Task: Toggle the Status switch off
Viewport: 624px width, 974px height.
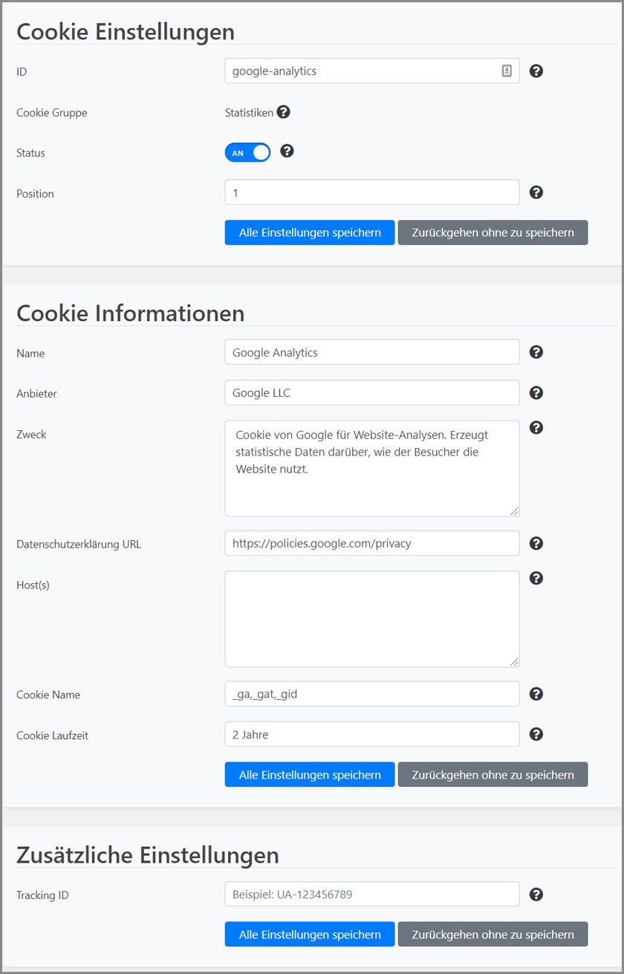Action: click(x=247, y=152)
